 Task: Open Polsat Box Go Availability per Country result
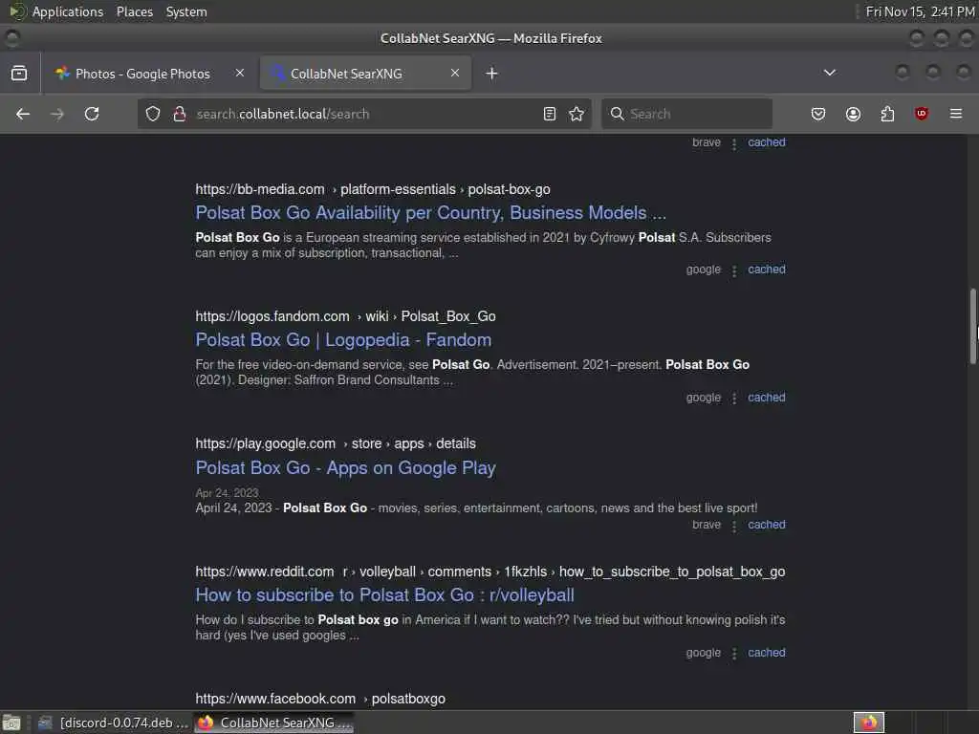pos(431,213)
